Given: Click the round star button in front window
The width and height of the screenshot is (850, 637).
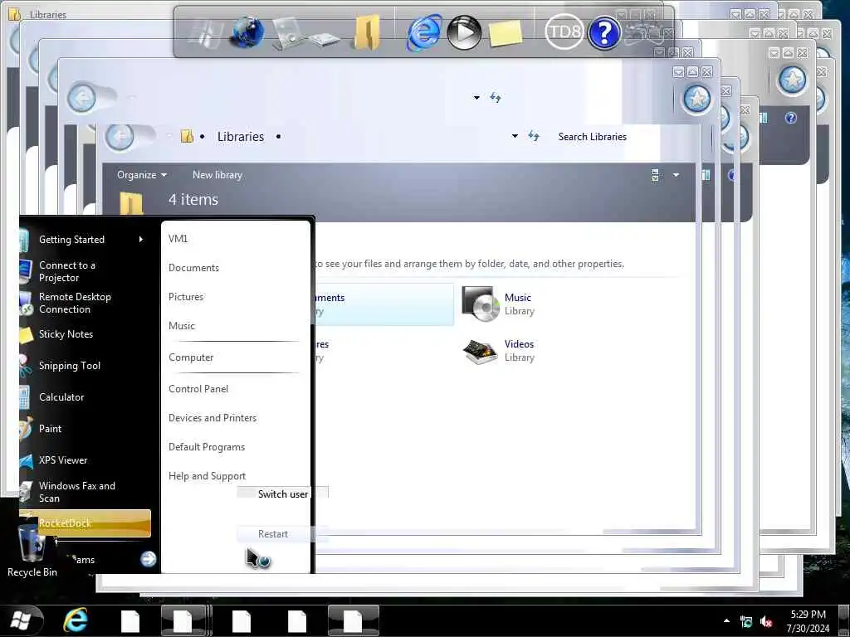Looking at the screenshot, I should (697, 99).
